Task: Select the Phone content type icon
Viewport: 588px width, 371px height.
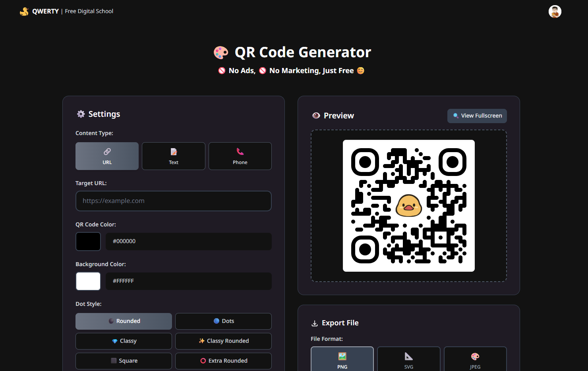Action: pos(240,152)
